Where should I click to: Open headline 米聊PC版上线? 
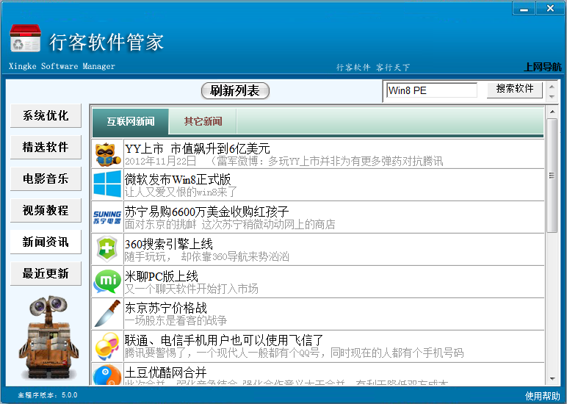point(162,276)
